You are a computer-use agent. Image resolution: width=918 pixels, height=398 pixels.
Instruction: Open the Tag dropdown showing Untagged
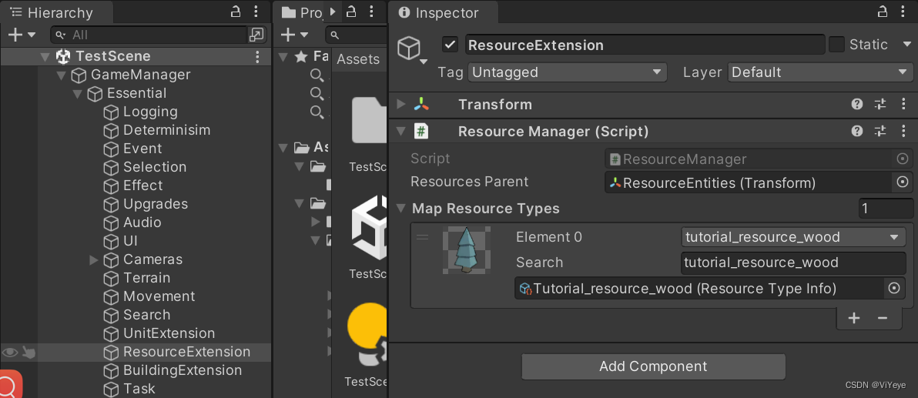click(x=567, y=72)
